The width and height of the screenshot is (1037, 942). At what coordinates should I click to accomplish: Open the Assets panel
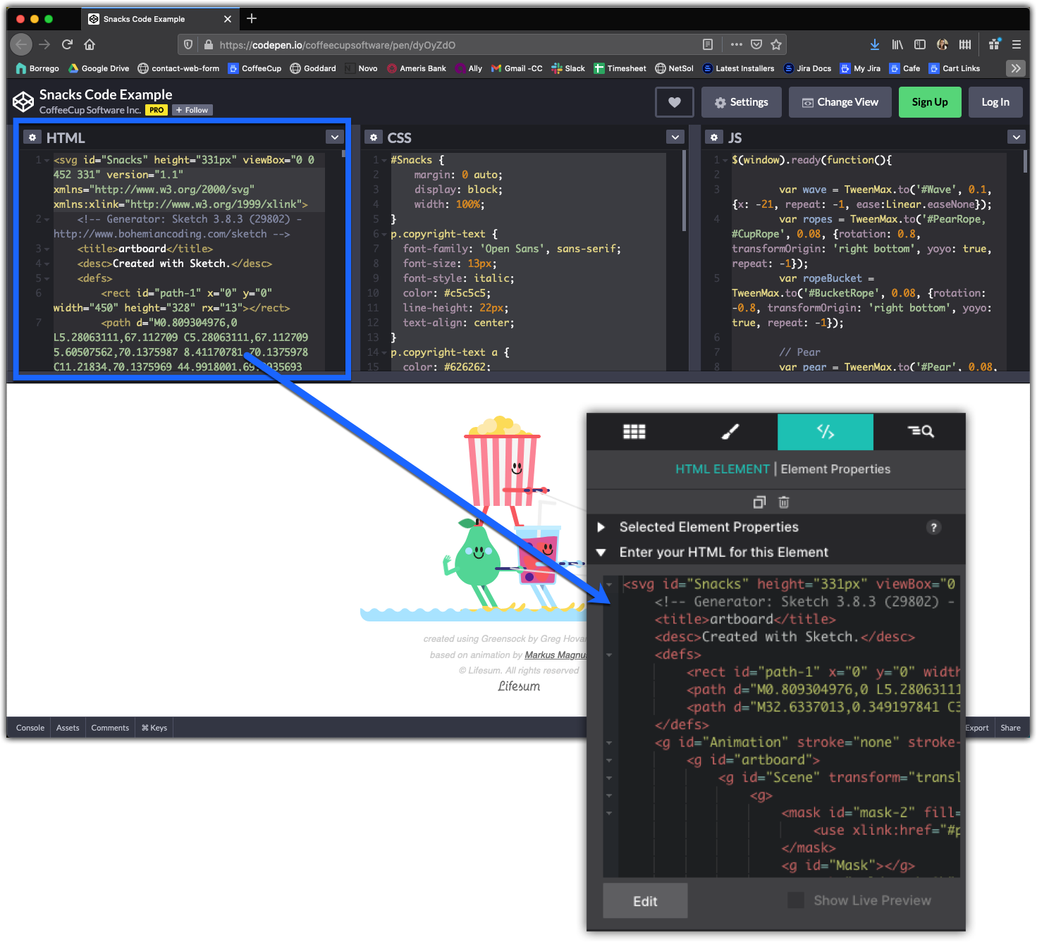(x=68, y=728)
